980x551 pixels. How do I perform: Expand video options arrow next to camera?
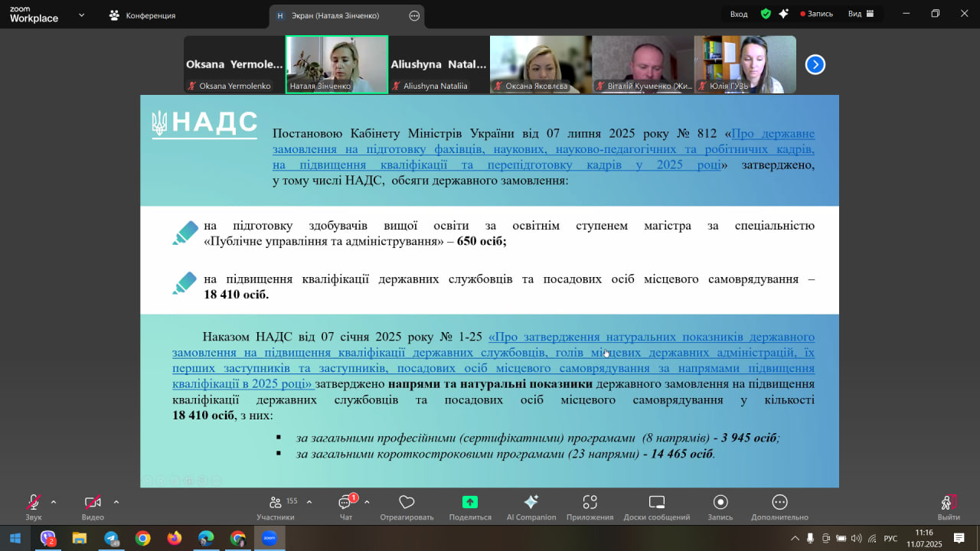(x=116, y=502)
